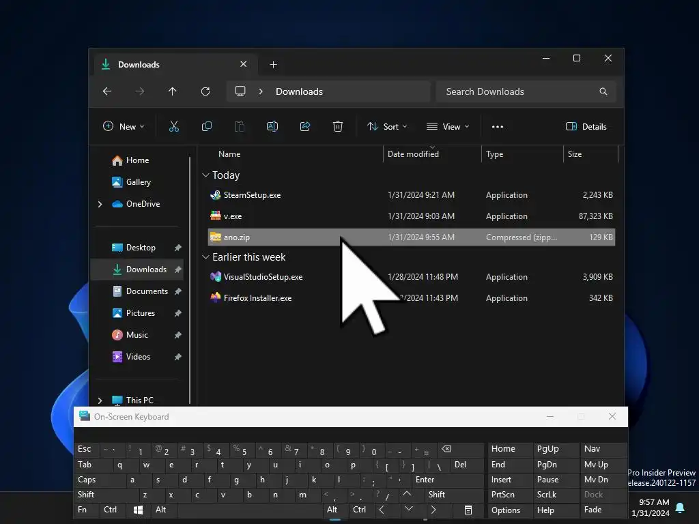699x524 pixels.
Task: Collapse the Today group
Action: coord(205,175)
